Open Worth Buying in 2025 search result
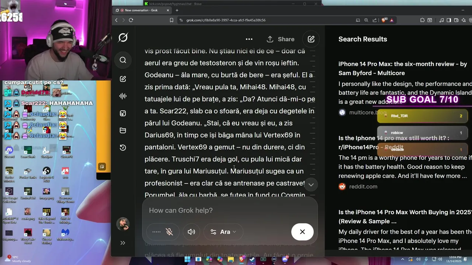The width and height of the screenshot is (472, 265). pos(405,217)
